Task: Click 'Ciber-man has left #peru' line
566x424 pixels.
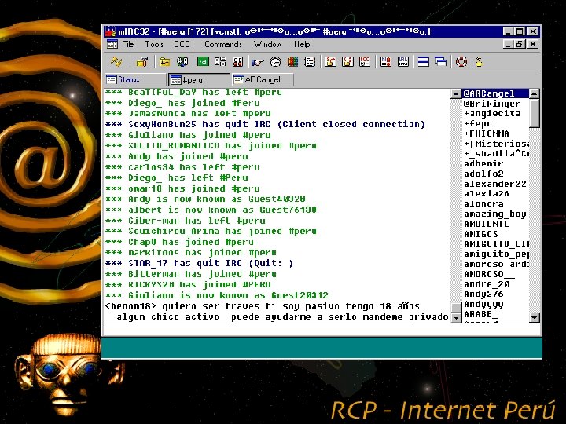Action: [186, 221]
